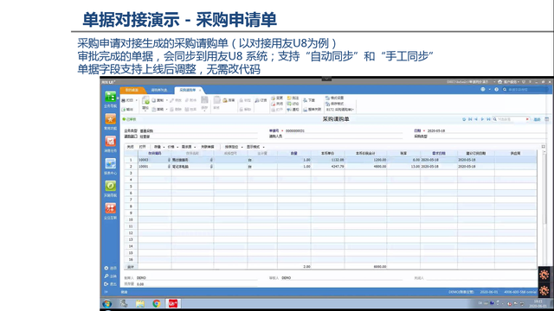
Task: Click the document number search field
Action: tap(512, 119)
